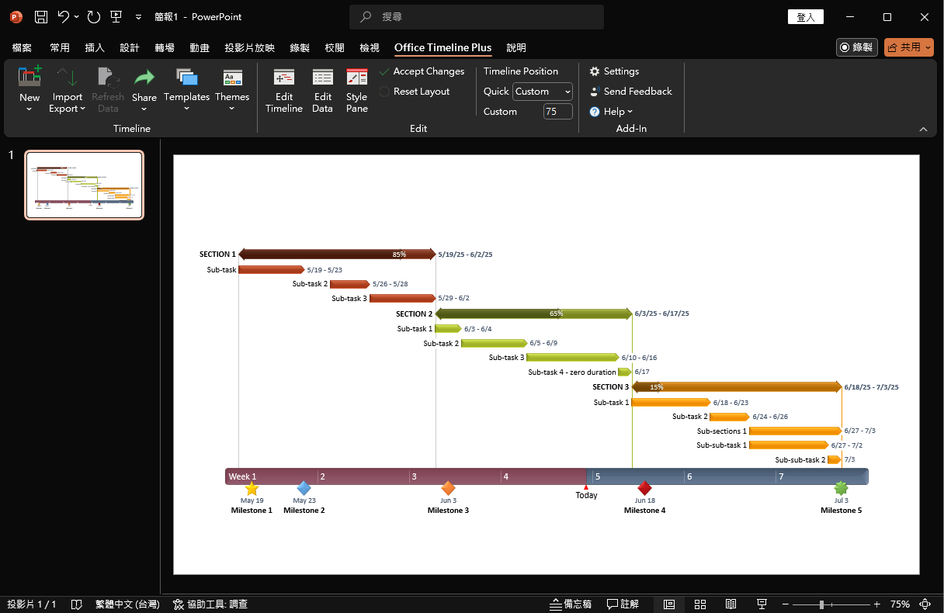Click Milestone 3 orange diamond
This screenshot has width=944, height=613.
448,488
